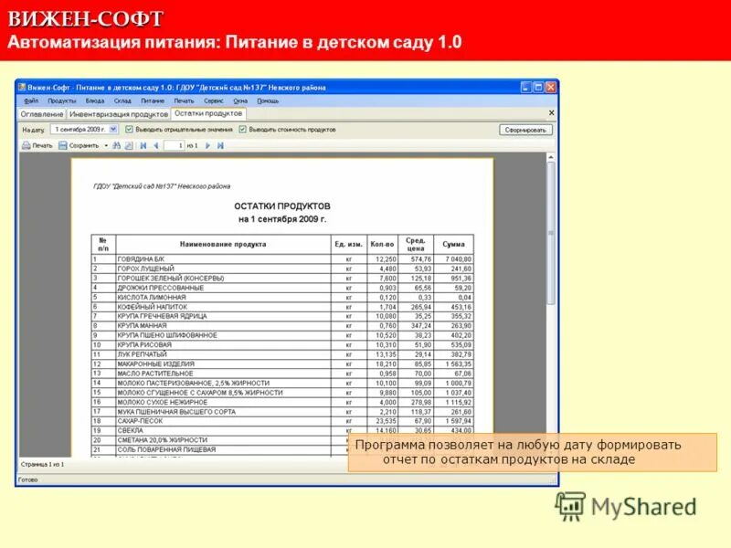Click the Кол-во column header
The height and width of the screenshot is (548, 731).
(x=382, y=244)
